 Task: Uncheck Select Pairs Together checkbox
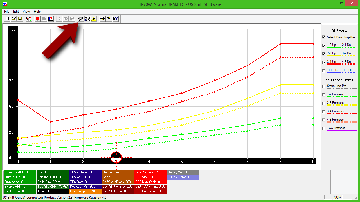[x=324, y=37]
